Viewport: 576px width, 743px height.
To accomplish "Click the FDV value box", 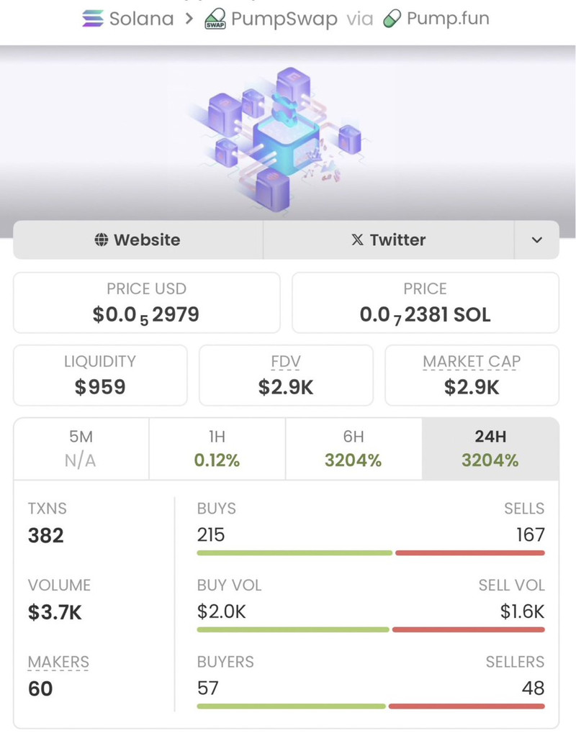I will (x=286, y=375).
